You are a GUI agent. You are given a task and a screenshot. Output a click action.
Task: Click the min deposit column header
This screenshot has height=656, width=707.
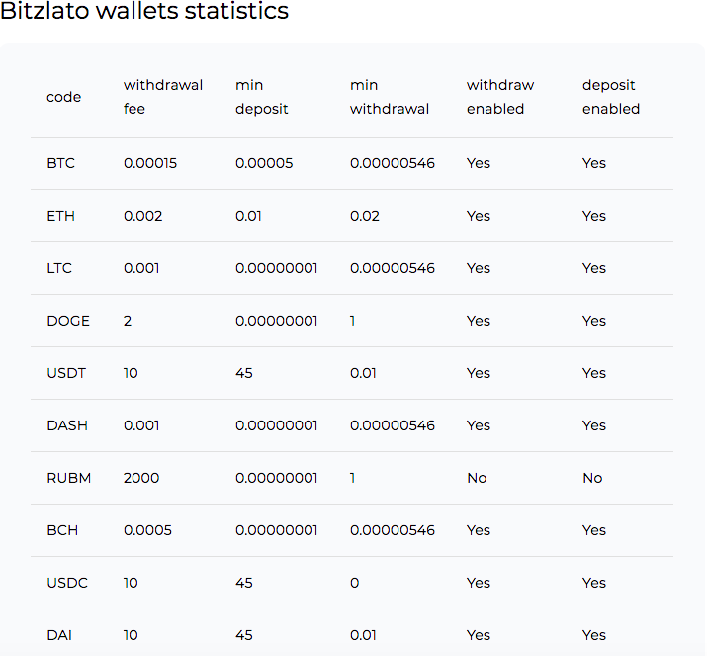261,97
